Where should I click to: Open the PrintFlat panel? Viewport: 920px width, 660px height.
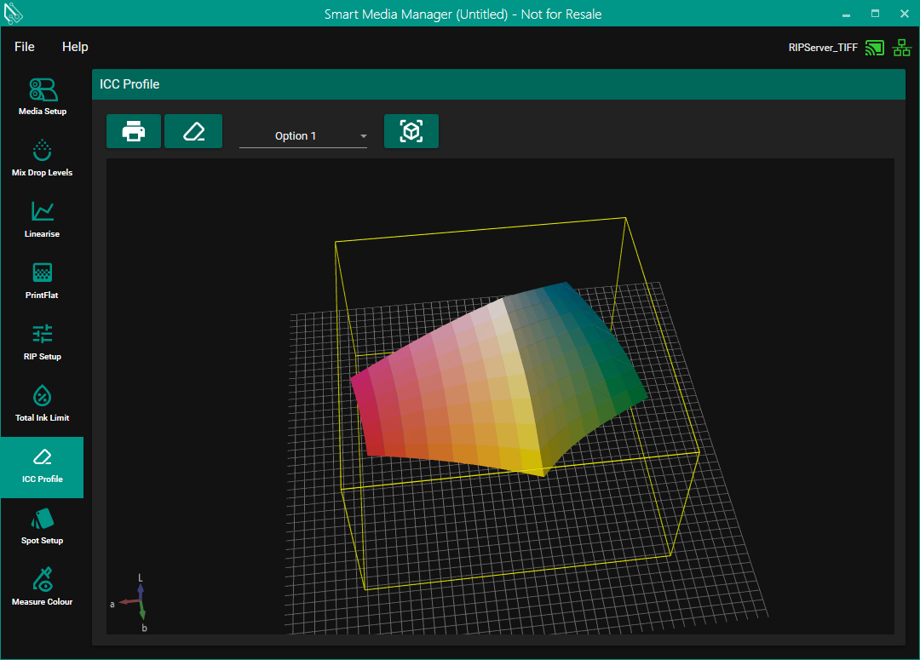click(x=43, y=280)
